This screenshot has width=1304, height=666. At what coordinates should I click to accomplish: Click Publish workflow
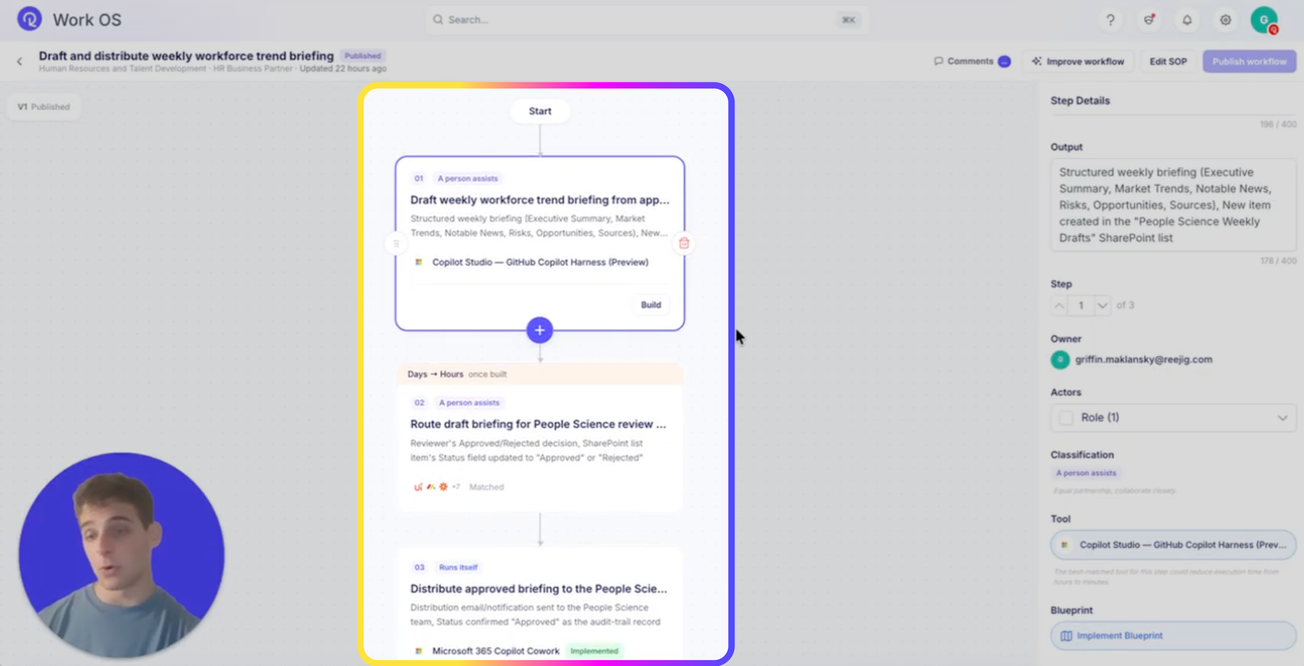click(x=1249, y=61)
